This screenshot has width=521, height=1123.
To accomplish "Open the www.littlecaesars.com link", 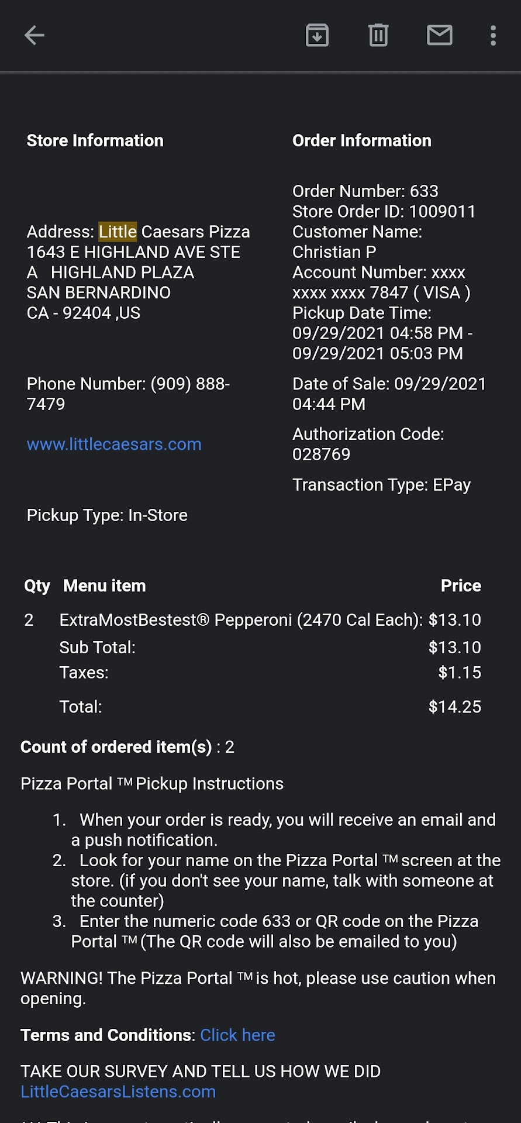I will tap(114, 445).
